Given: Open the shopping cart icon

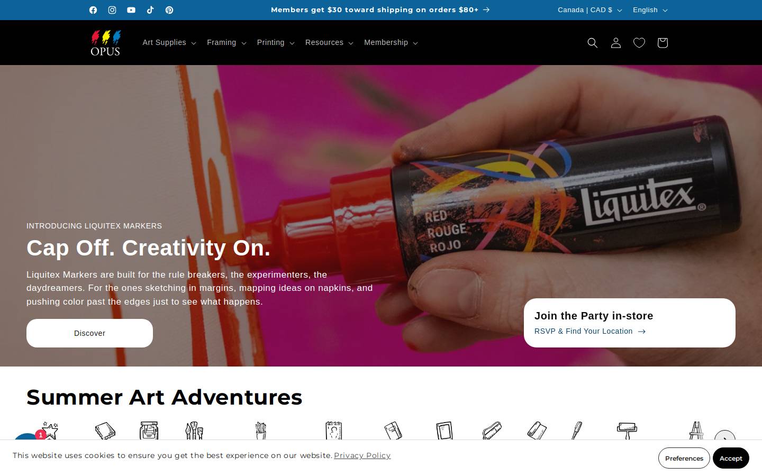Looking at the screenshot, I should click(663, 43).
